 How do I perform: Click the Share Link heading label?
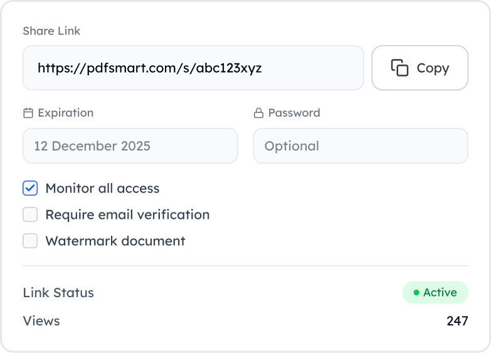51,31
